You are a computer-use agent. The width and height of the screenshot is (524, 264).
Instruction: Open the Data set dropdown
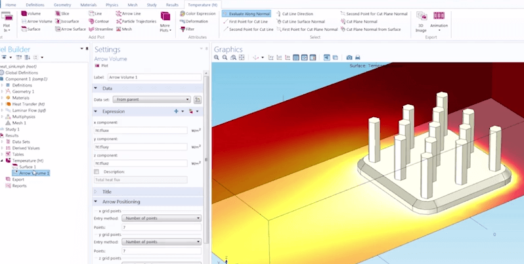pos(151,100)
